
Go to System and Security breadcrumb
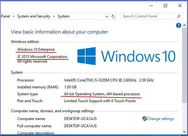[34, 16]
